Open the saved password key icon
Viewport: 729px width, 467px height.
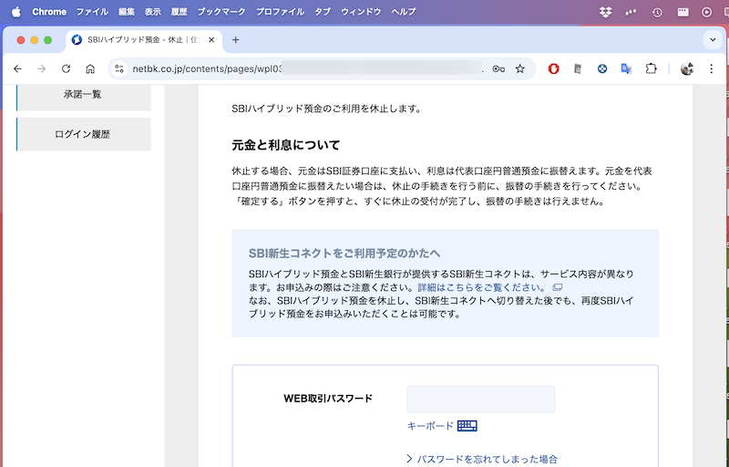tap(498, 68)
